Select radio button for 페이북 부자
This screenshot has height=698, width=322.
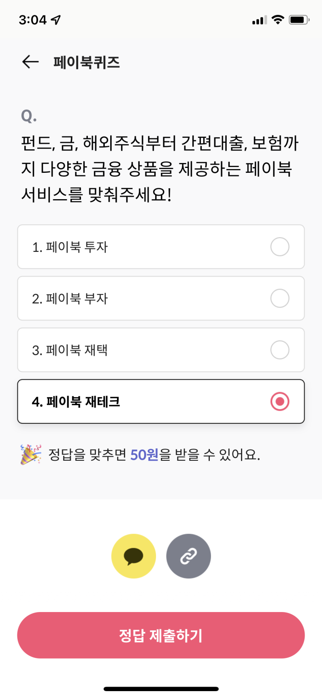click(280, 299)
